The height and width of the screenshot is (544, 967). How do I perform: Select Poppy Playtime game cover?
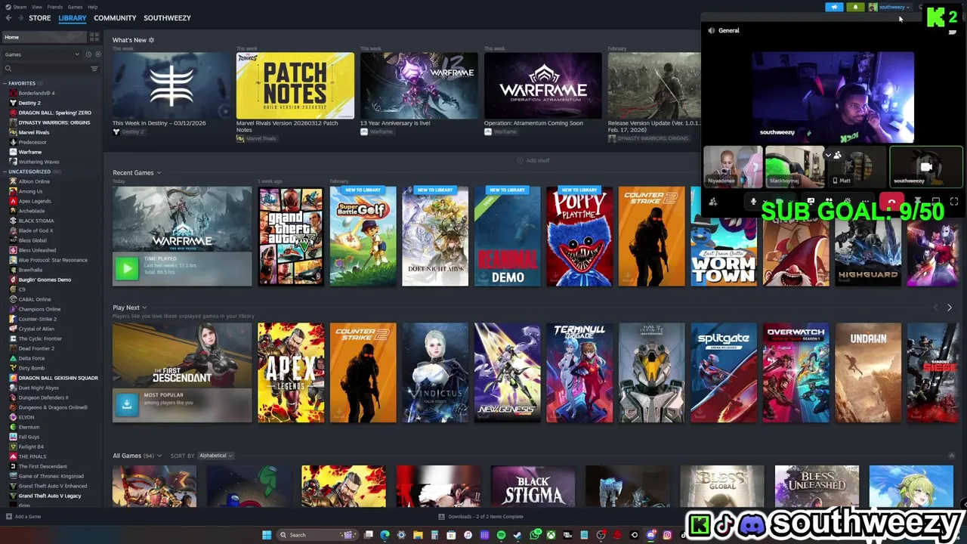(579, 236)
